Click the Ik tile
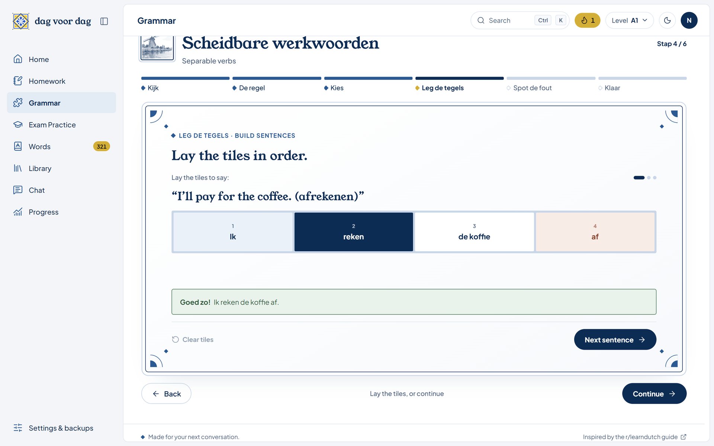714x446 pixels. pos(233,232)
